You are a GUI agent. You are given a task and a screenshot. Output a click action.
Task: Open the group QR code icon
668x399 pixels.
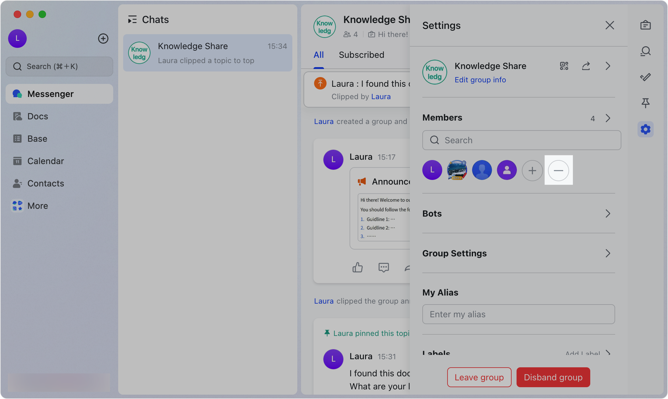tap(564, 66)
